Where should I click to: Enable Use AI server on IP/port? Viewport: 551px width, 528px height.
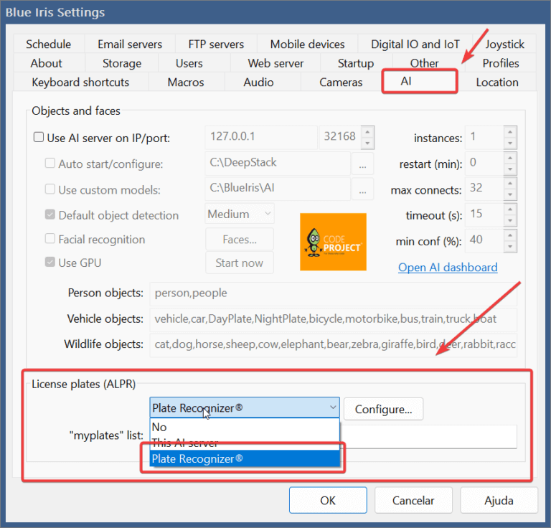(39, 137)
